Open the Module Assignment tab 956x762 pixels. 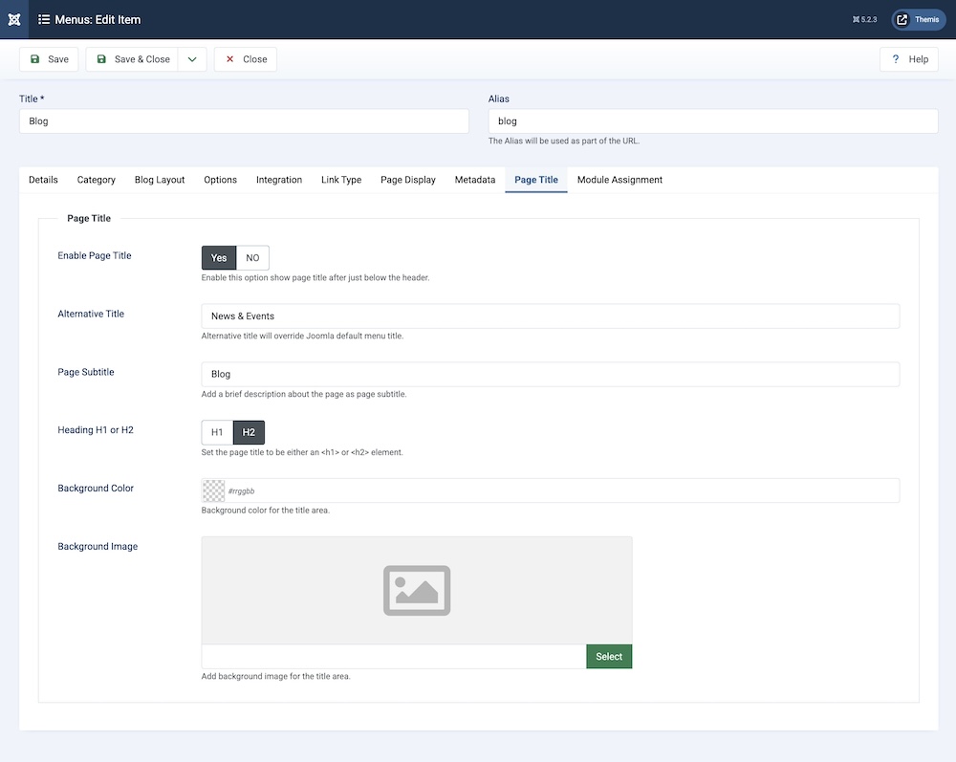[619, 180]
